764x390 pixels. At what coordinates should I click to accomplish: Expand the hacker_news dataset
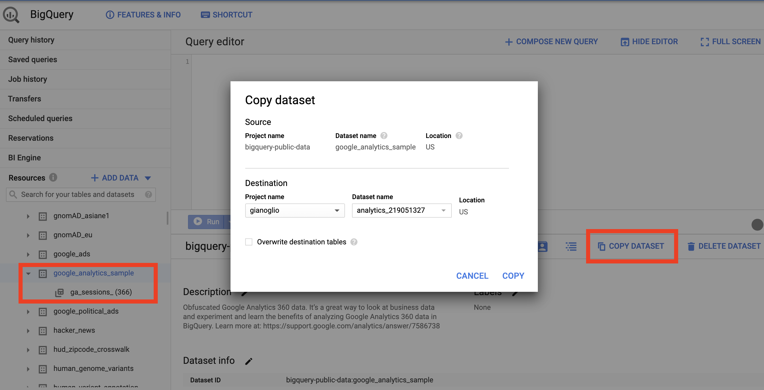click(28, 331)
